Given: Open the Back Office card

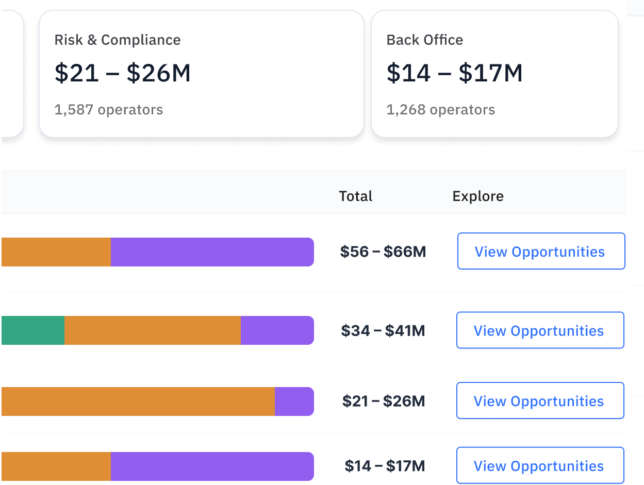Looking at the screenshot, I should (494, 74).
